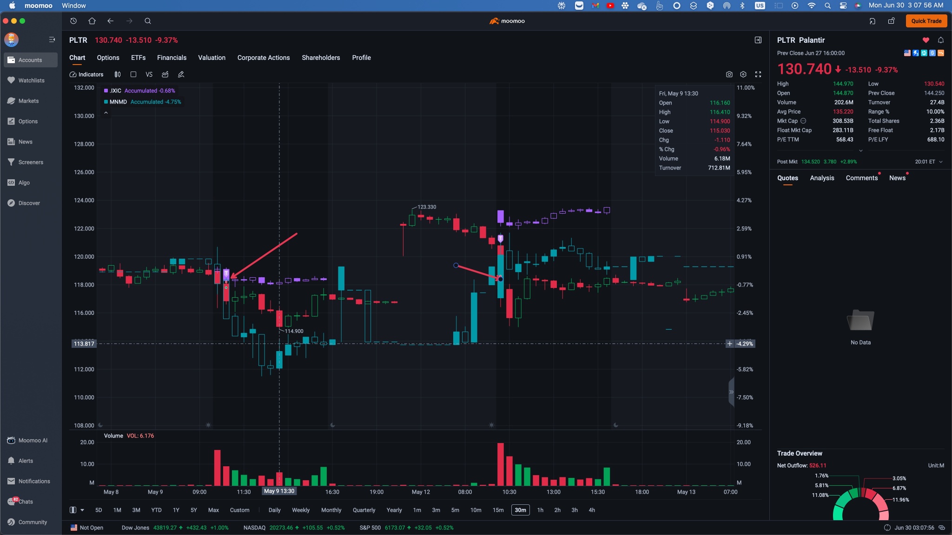Click the Quick Trade button

926,21
